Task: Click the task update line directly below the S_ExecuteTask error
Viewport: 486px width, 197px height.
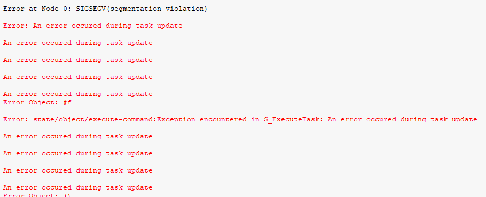Action: 78,136
